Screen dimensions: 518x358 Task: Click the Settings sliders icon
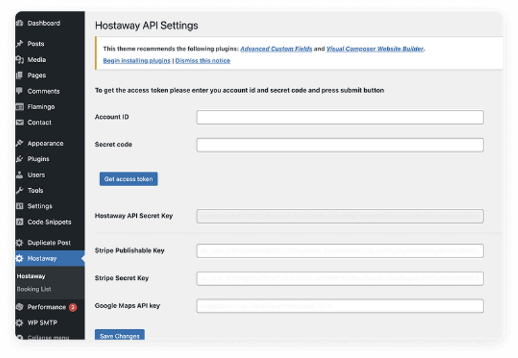coord(20,206)
